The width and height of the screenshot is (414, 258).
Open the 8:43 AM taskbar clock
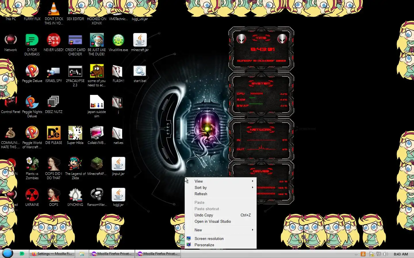[401, 254]
